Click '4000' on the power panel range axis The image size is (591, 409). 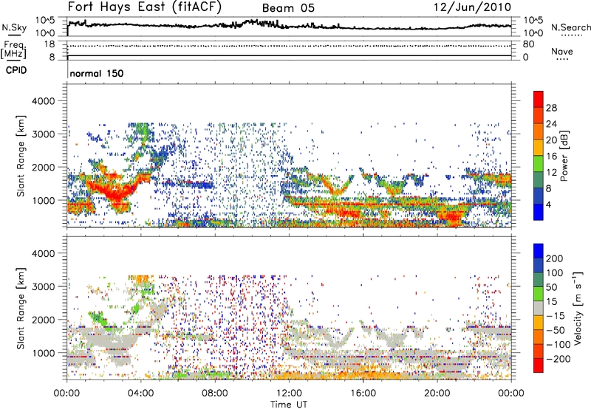43,101
